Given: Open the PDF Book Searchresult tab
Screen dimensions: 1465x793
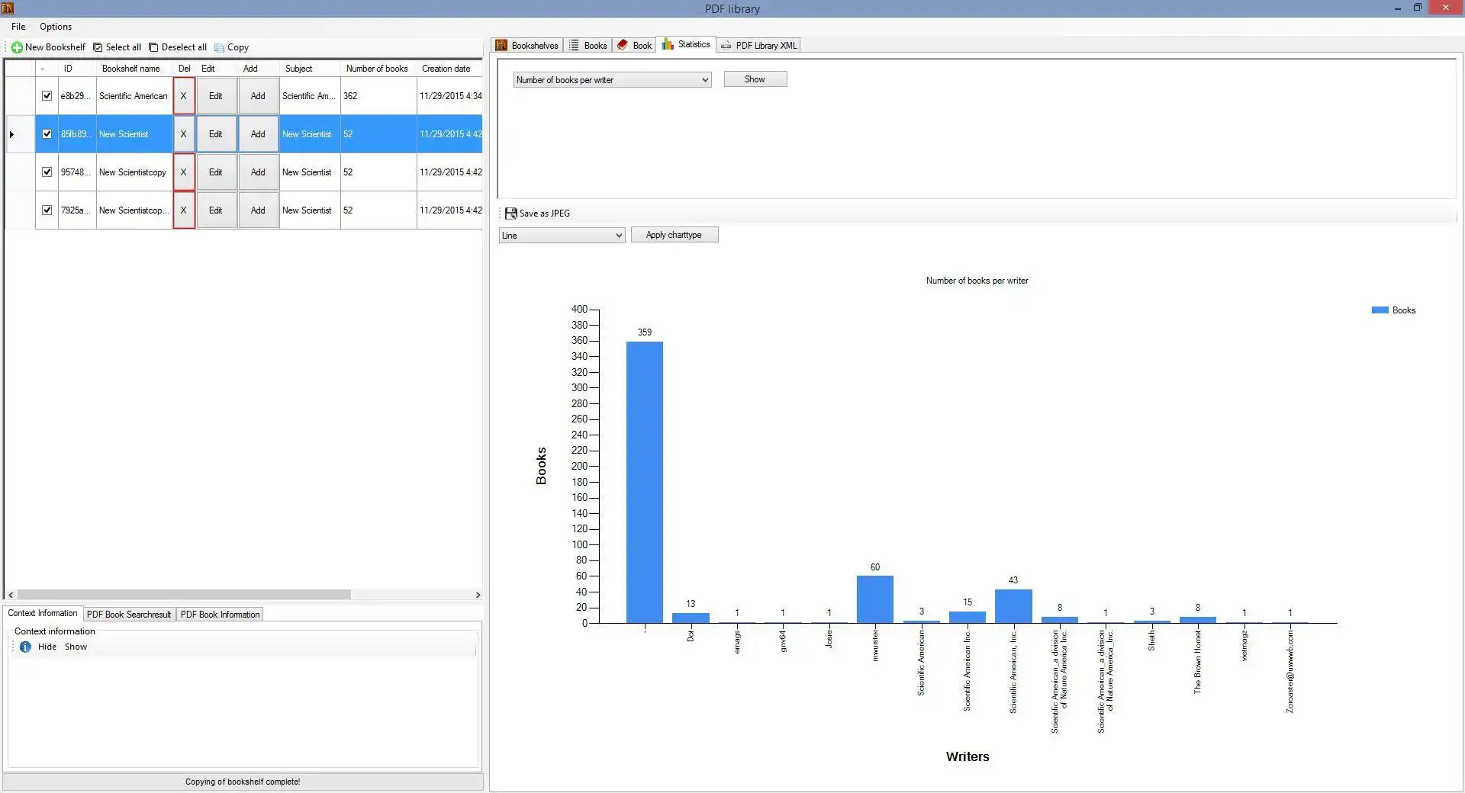Looking at the screenshot, I should (129, 615).
